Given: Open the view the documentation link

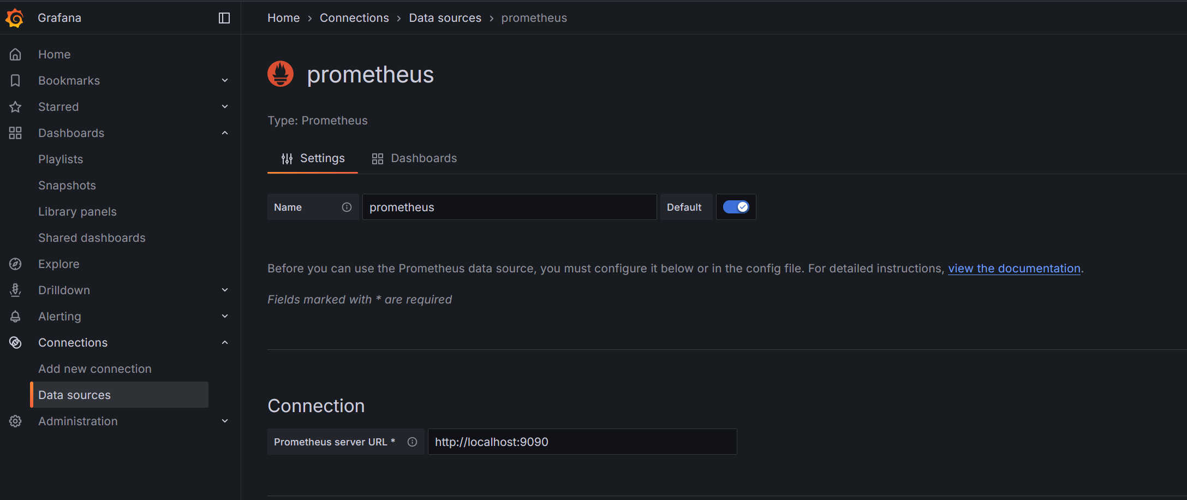Looking at the screenshot, I should pos(1014,268).
